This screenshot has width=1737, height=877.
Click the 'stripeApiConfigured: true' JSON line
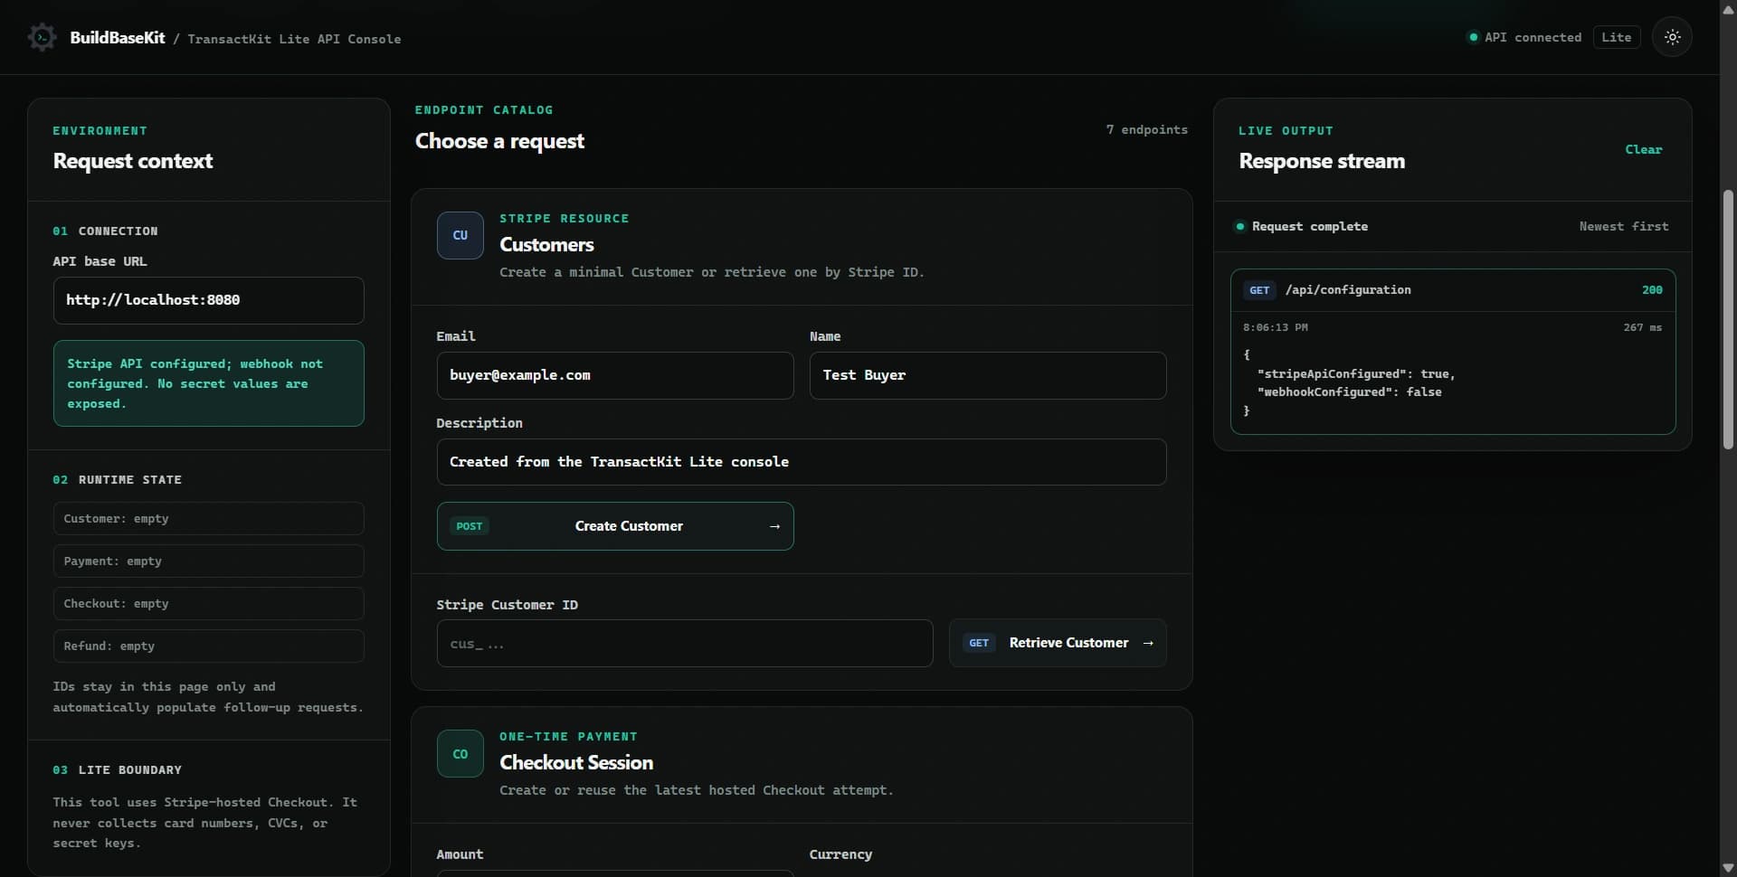tap(1356, 374)
